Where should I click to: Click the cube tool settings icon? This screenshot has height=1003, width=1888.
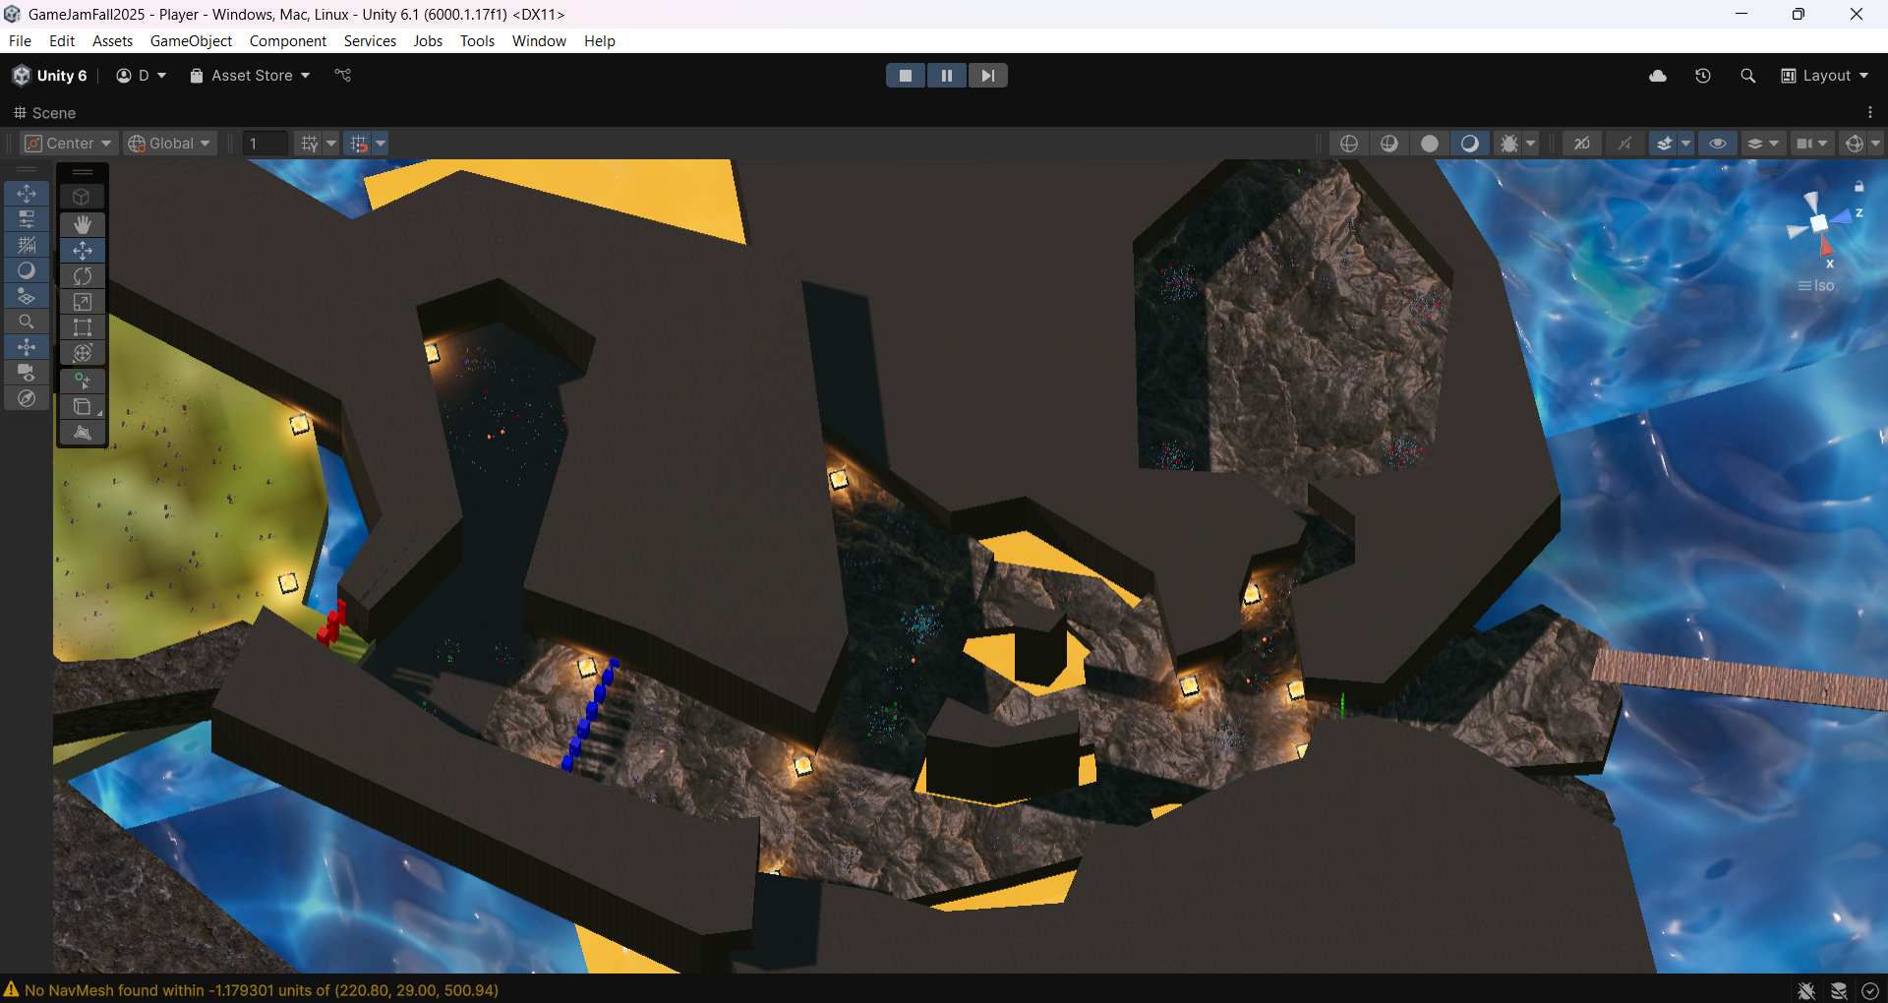pyautogui.click(x=83, y=197)
